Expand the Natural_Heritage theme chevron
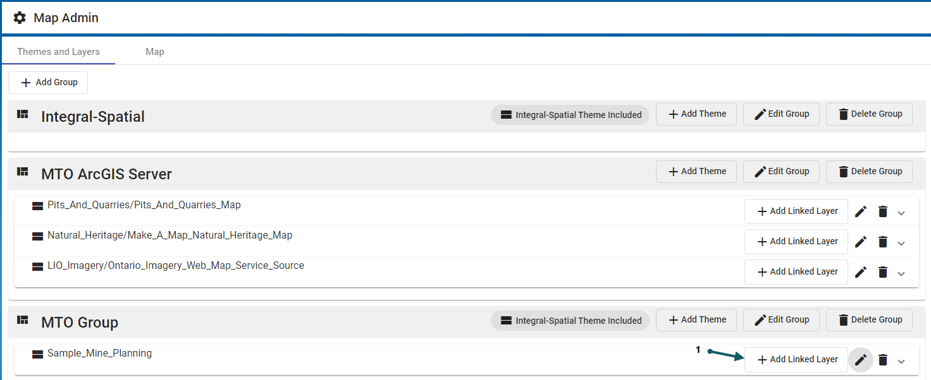Image resolution: width=931 pixels, height=380 pixels. tap(901, 243)
